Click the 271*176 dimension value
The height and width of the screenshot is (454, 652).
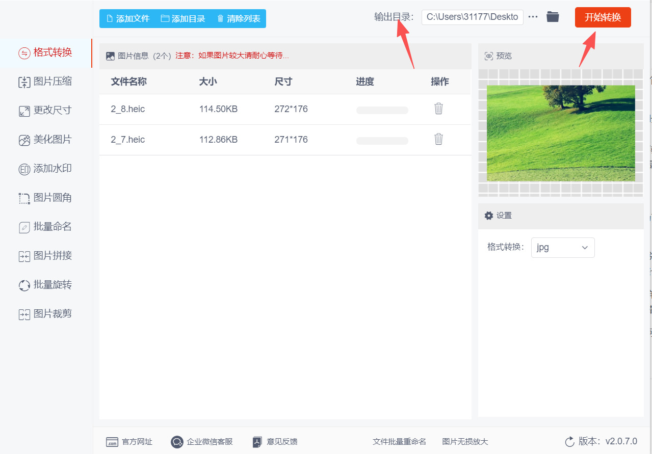291,140
